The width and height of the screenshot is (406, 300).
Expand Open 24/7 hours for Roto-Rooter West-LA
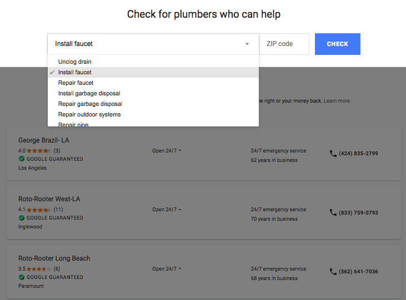tap(167, 210)
